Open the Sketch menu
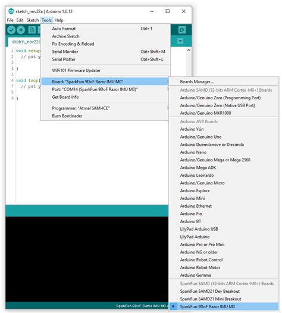The image size is (282, 313). tap(33, 20)
